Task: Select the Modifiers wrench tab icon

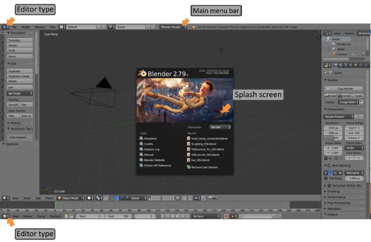Action: 366,65
